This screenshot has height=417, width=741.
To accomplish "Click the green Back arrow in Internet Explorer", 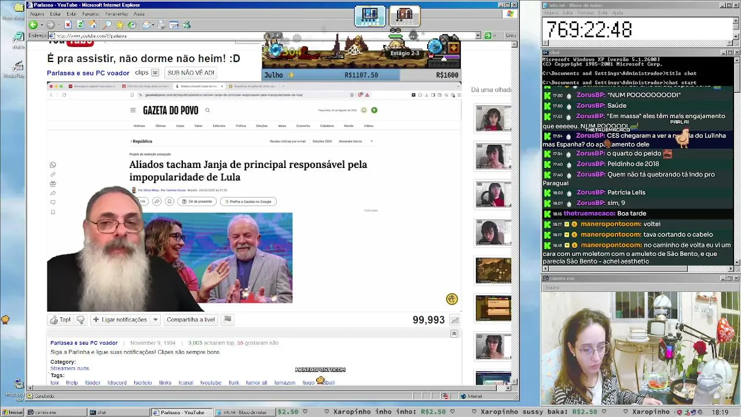I will pyautogui.click(x=33, y=25).
